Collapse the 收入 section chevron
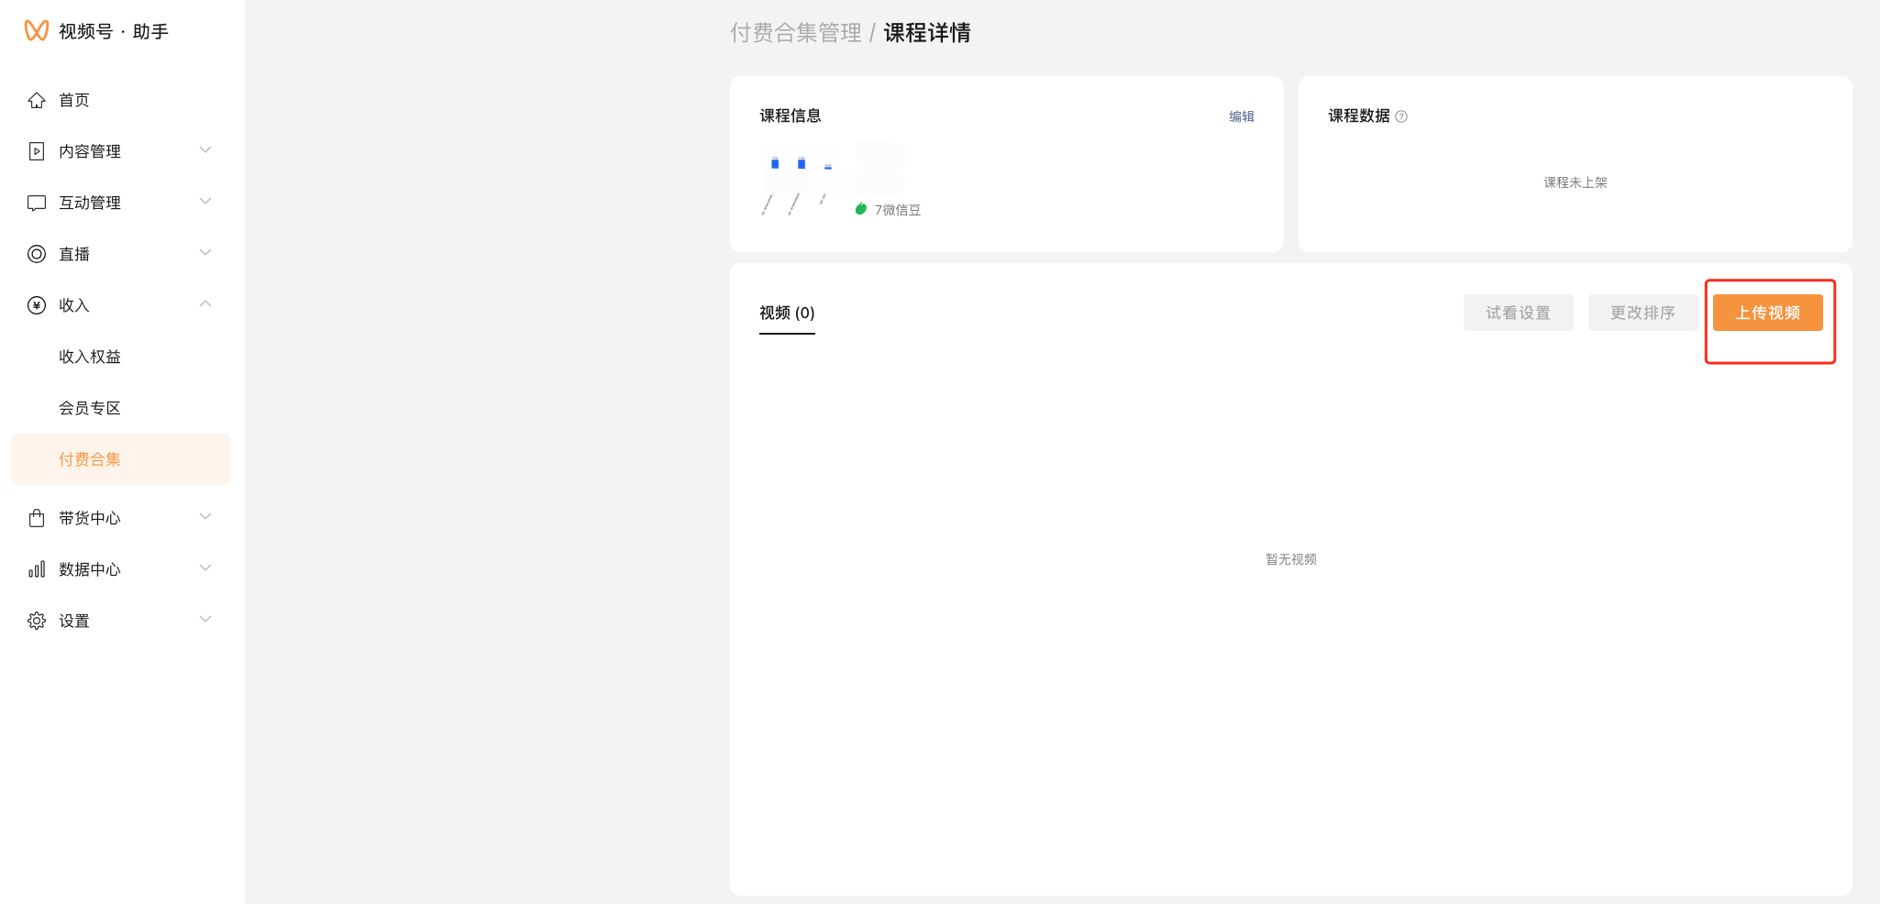 [205, 304]
